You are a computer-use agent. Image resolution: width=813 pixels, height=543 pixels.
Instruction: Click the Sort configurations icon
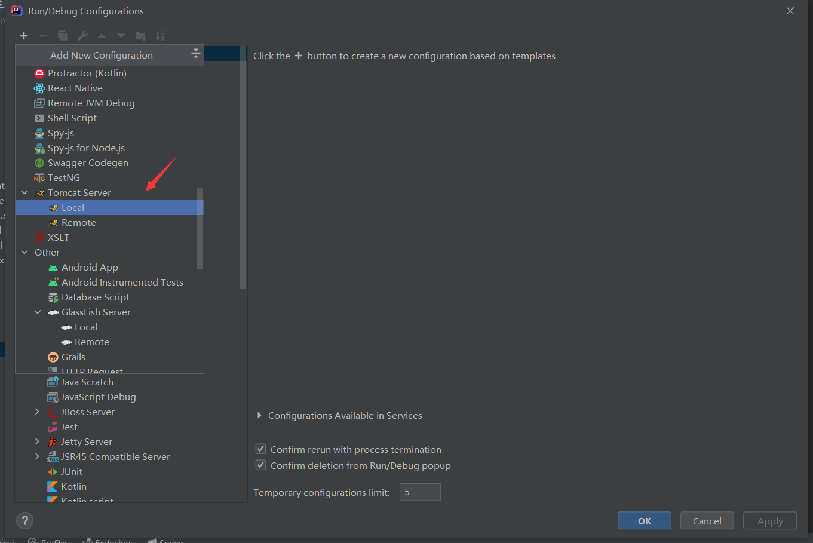pos(160,36)
